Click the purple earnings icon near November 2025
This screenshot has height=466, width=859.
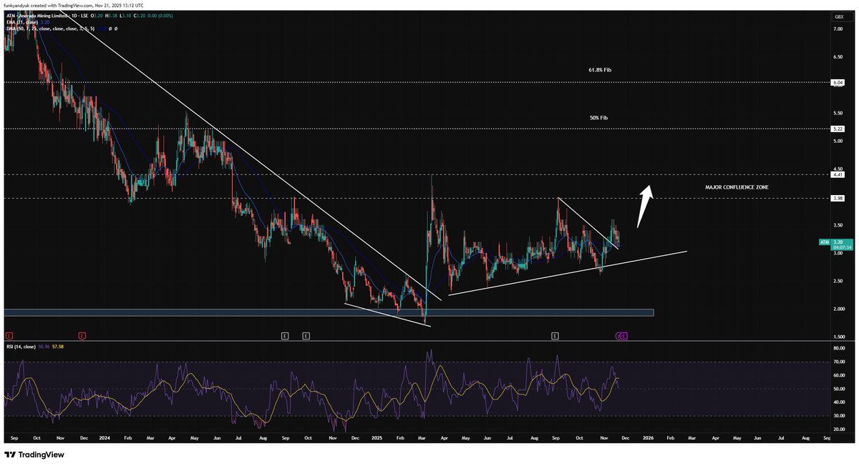click(621, 334)
